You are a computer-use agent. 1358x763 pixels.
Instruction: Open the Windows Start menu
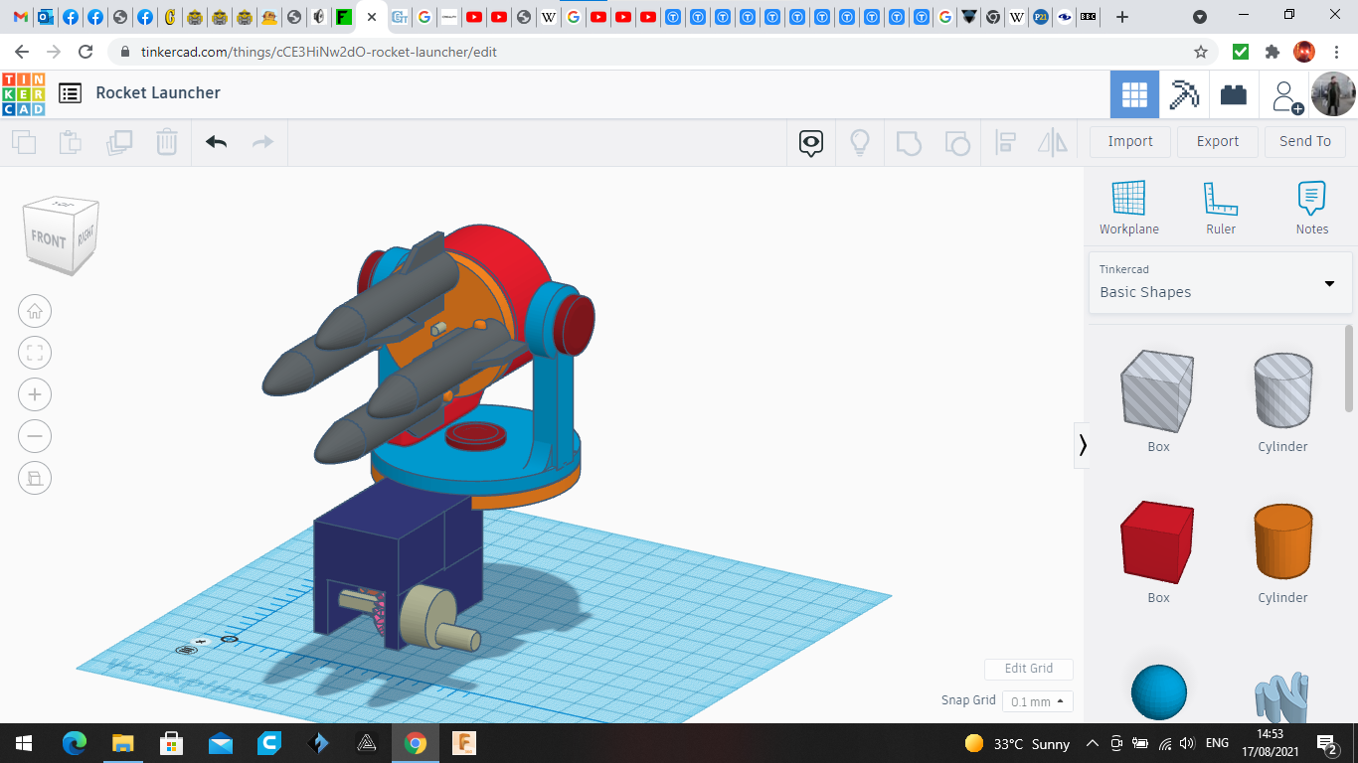24,743
